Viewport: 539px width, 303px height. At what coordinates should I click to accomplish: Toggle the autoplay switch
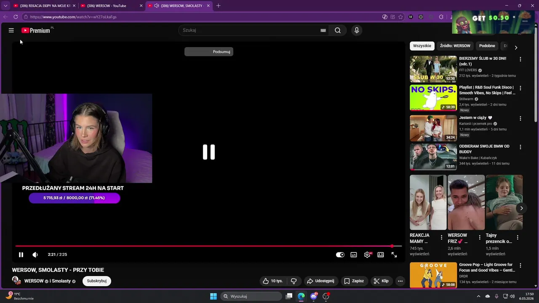(340, 255)
